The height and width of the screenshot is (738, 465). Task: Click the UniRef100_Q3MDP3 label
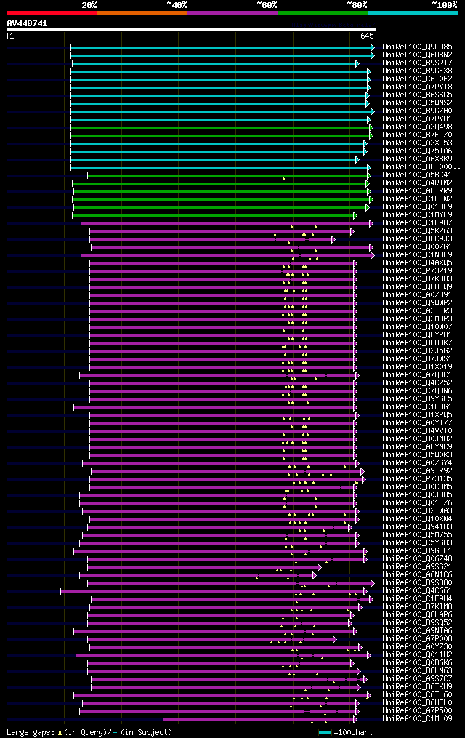click(x=417, y=319)
